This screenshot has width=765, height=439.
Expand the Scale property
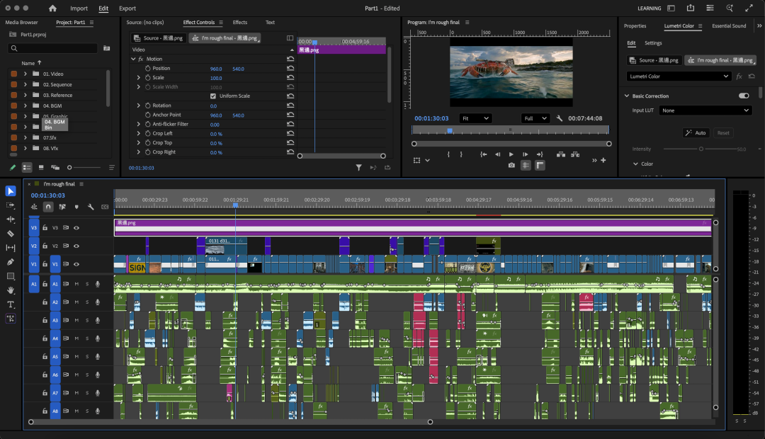pos(139,78)
